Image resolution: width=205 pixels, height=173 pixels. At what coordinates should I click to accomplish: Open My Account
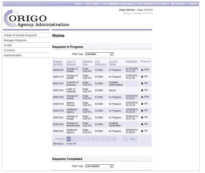(178, 4)
